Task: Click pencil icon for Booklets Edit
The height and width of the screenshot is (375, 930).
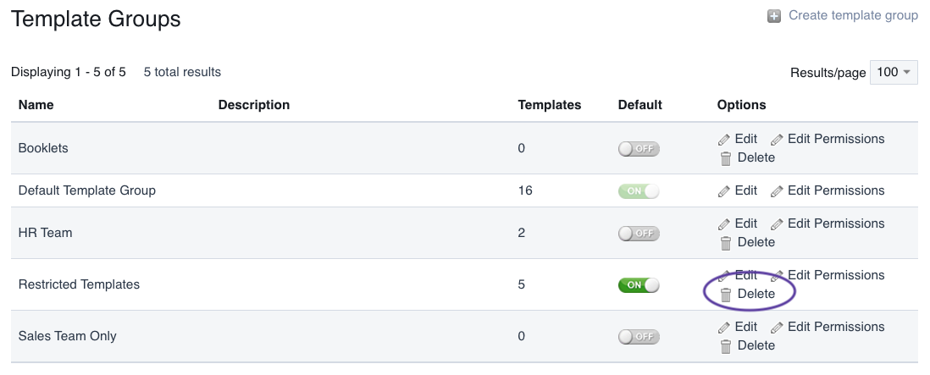Action: tap(723, 140)
